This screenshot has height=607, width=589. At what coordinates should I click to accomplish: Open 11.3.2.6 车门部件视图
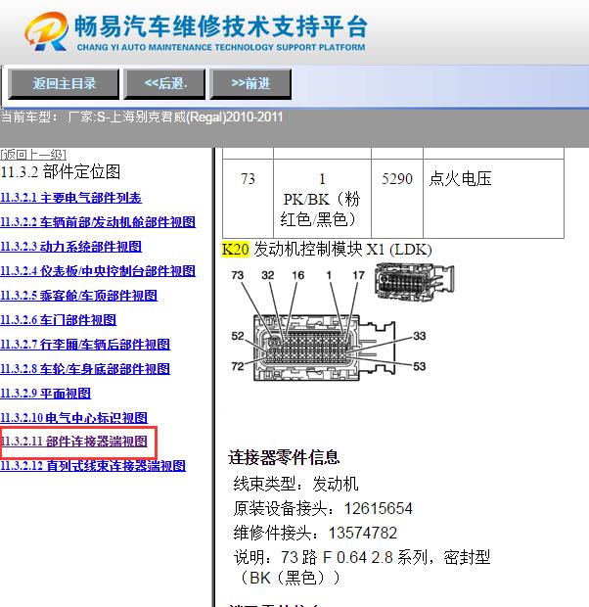click(x=58, y=320)
